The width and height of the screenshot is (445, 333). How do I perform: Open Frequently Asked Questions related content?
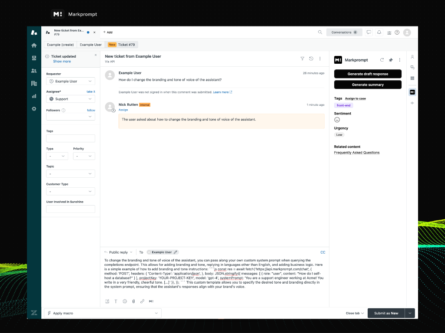(x=357, y=153)
